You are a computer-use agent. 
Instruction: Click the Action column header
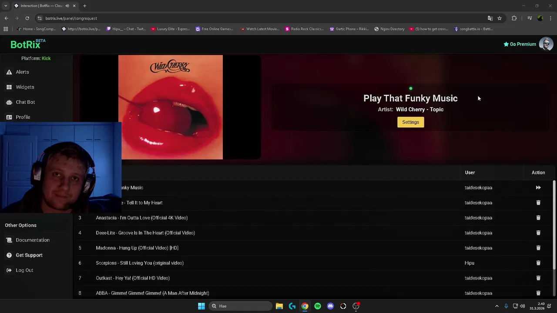(x=538, y=173)
